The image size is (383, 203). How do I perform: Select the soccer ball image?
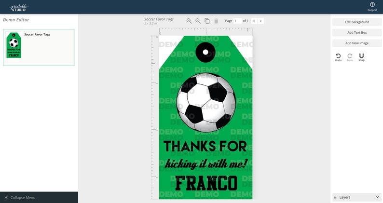[x=206, y=103]
